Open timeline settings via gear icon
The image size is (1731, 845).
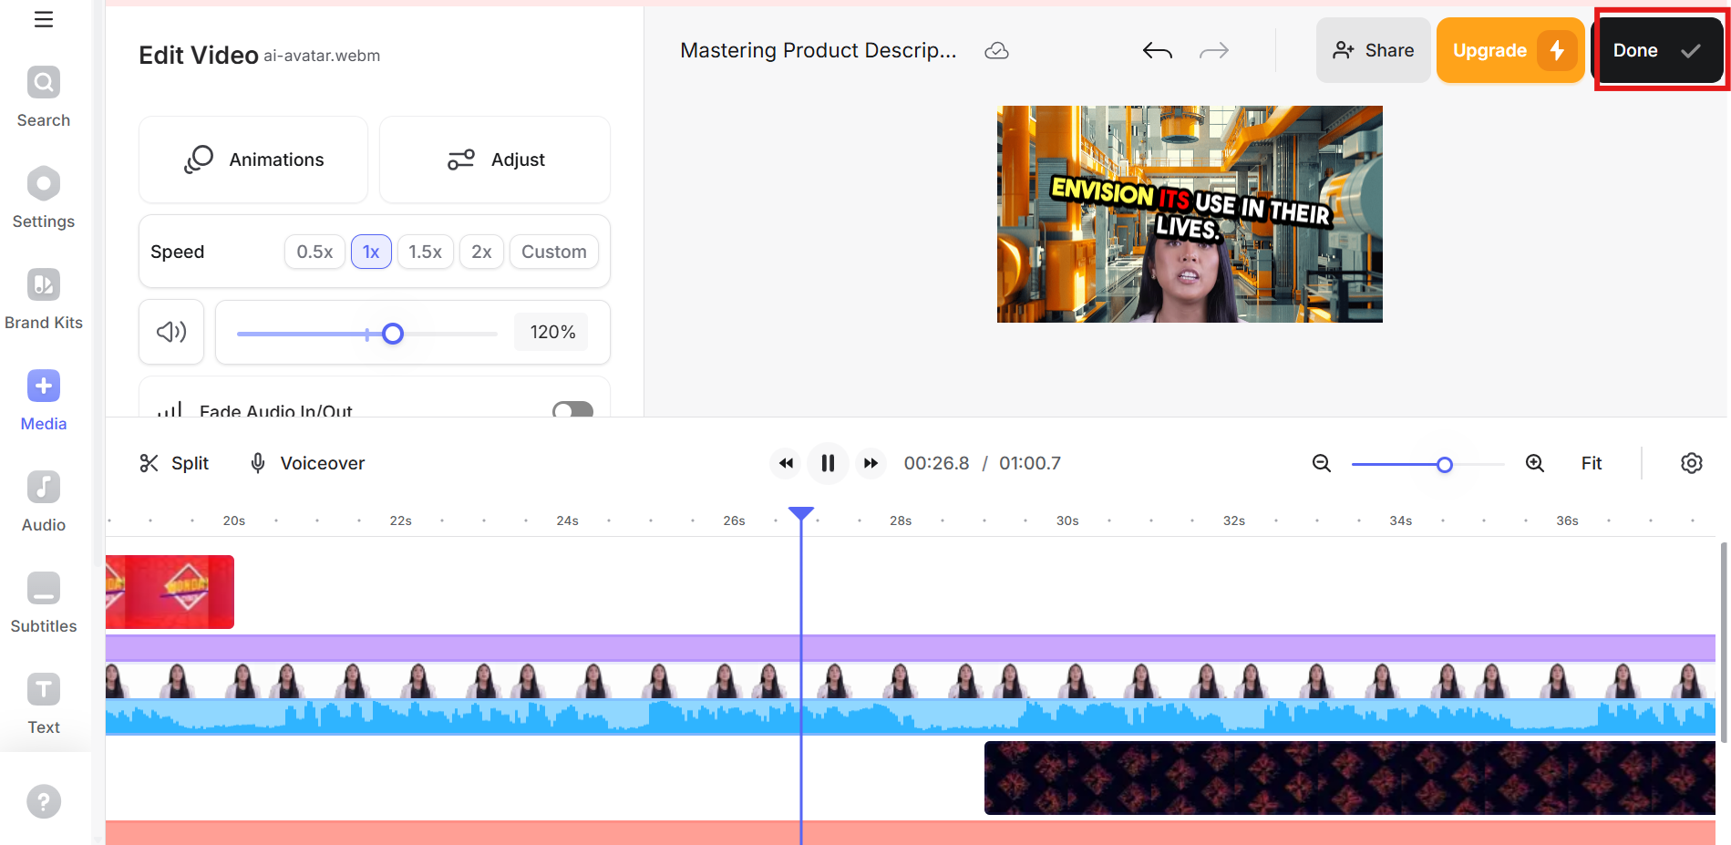pyautogui.click(x=1692, y=463)
